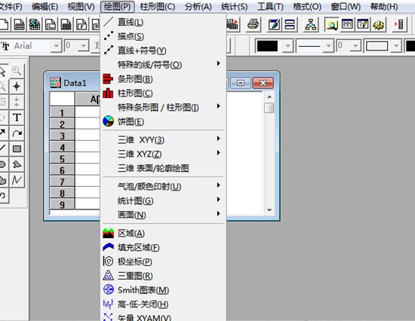
Task: Open the black line color swatch
Action: (267, 46)
